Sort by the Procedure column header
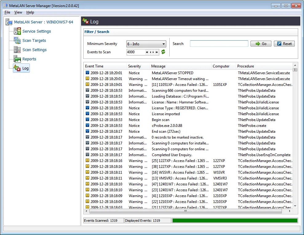The height and width of the screenshot is (235, 304). point(264,66)
